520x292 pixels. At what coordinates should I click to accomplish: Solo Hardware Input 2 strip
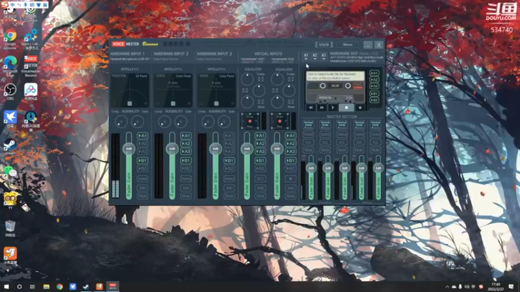pyautogui.click(x=186, y=188)
